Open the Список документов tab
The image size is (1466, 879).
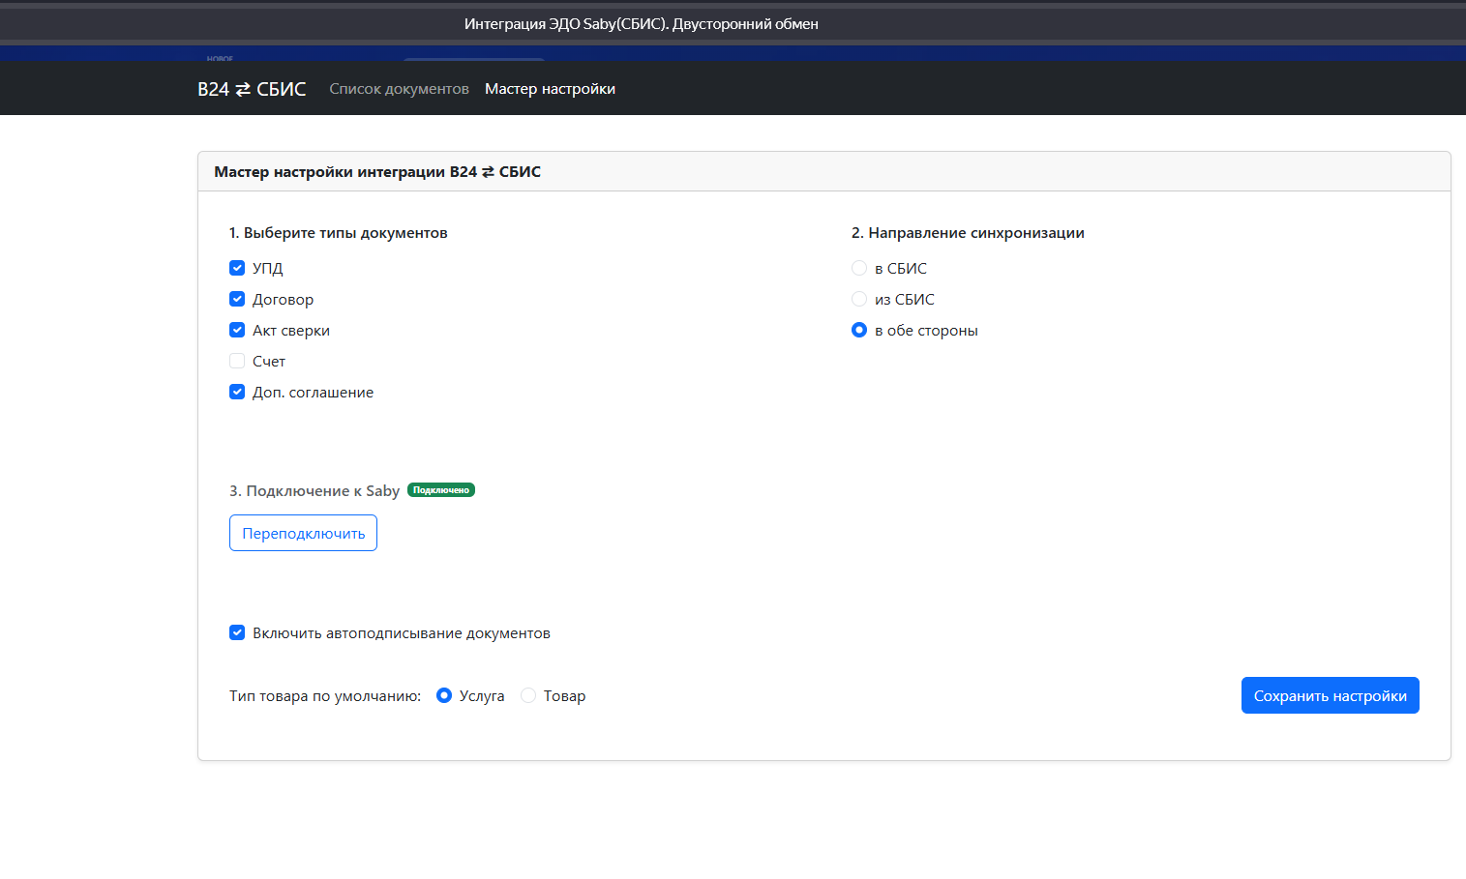click(399, 89)
